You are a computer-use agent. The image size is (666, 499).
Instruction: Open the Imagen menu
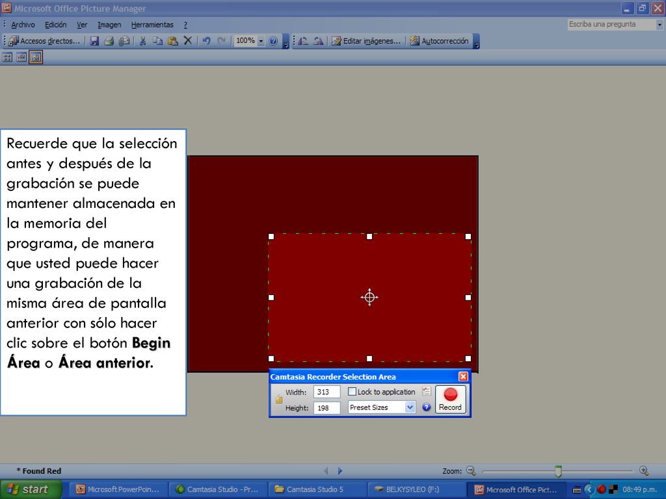point(109,25)
